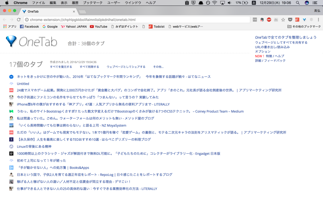Open the TEDおすすめ10選 article link
323x201 pixels.
[84, 139]
